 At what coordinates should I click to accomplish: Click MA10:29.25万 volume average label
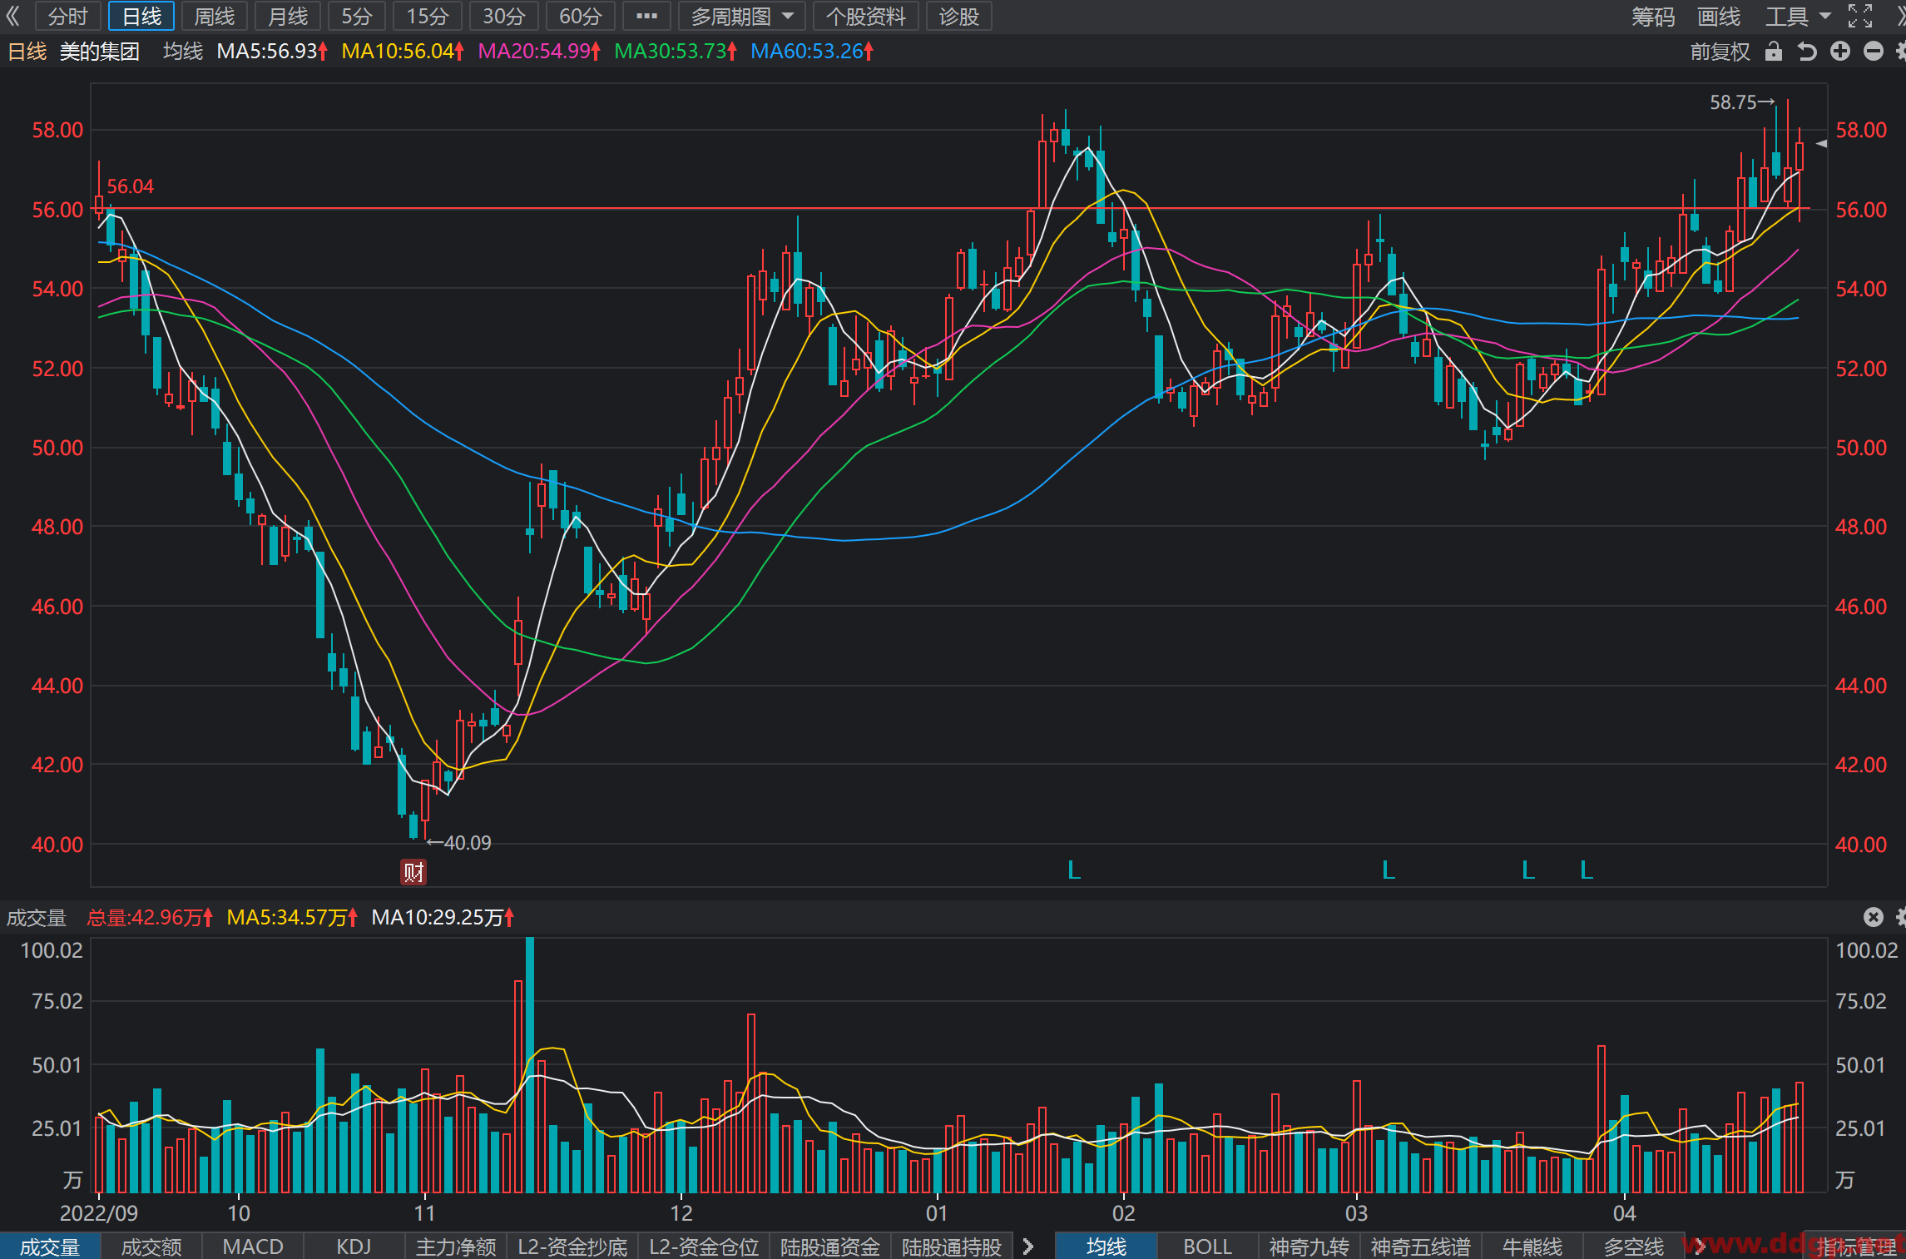point(443,917)
